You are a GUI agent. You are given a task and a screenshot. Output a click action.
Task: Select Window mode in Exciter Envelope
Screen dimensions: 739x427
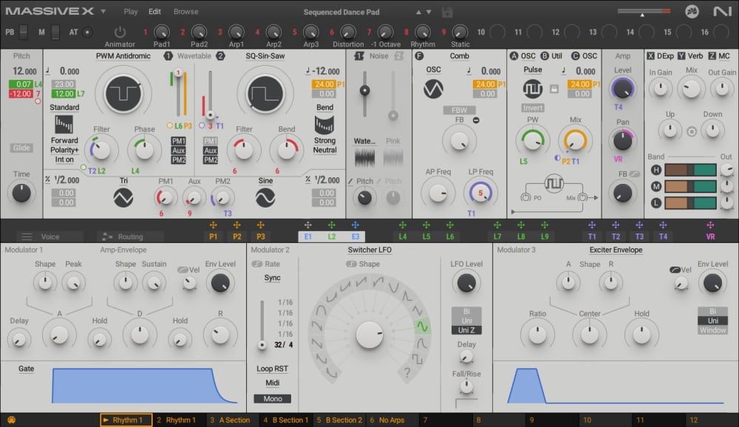click(712, 330)
